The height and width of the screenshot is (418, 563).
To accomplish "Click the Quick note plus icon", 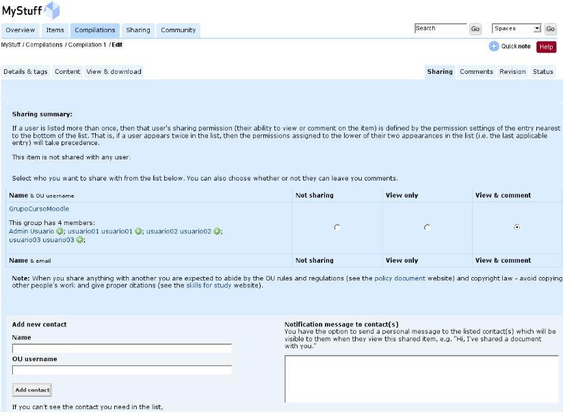I will 493,47.
